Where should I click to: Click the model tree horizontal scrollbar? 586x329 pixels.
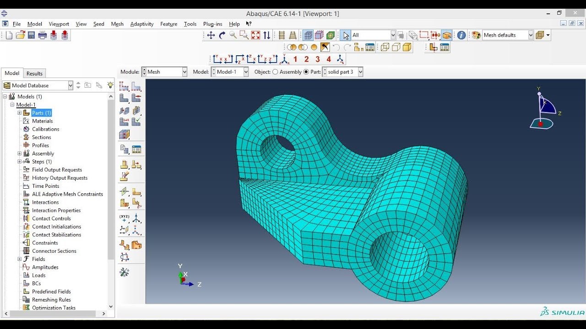pyautogui.click(x=52, y=314)
